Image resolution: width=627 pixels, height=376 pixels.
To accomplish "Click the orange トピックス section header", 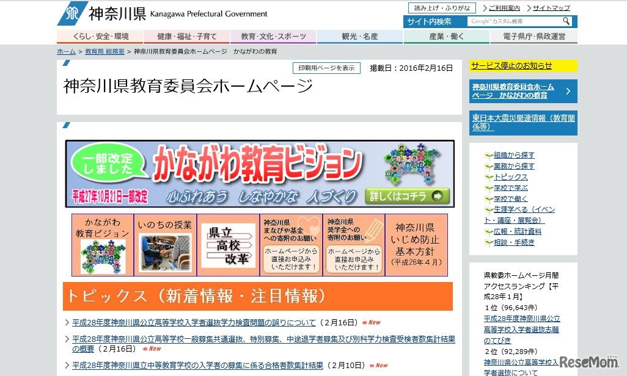I will tap(257, 296).
